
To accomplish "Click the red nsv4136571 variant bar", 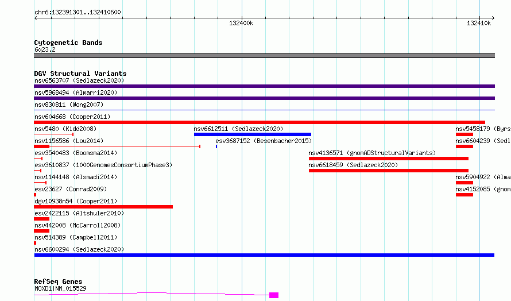I will [x=389, y=159].
